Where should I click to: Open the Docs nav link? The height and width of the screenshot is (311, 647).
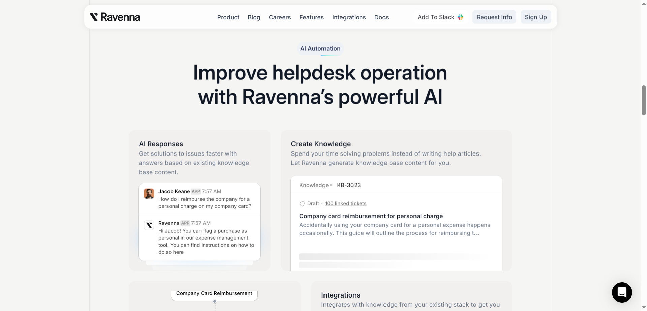coord(381,17)
